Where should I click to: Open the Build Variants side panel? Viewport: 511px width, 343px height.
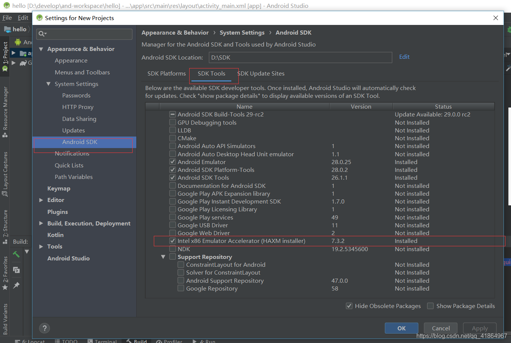5,319
